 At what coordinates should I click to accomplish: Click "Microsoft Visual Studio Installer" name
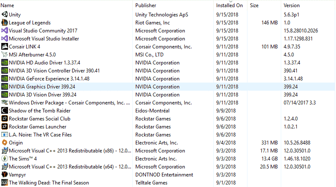(x=44, y=38)
